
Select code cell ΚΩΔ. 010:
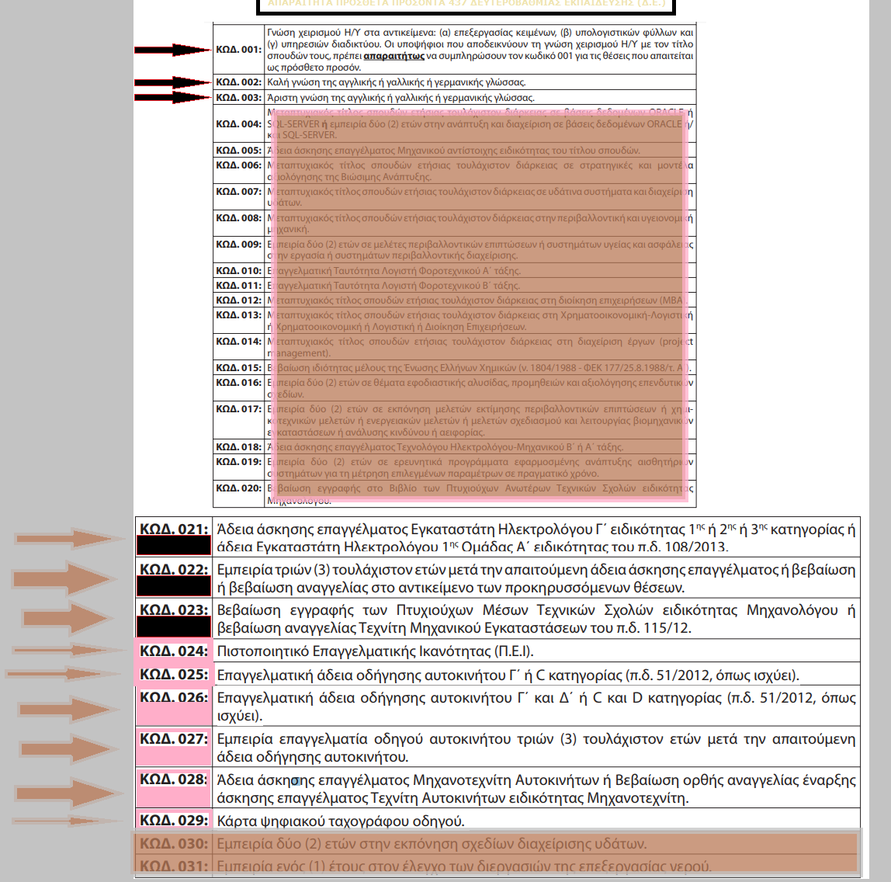click(x=239, y=270)
